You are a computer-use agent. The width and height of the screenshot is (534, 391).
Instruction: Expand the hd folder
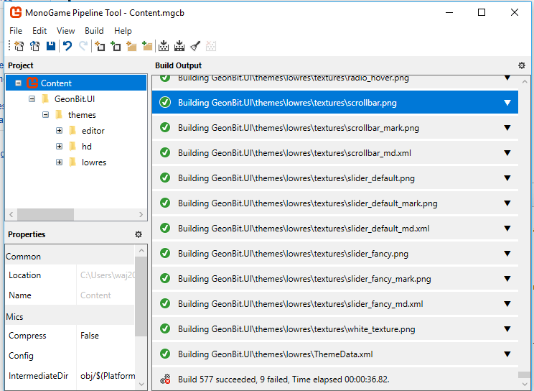point(60,147)
